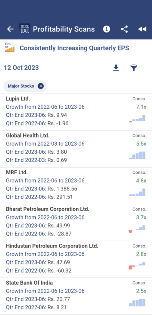Click the EPS Qr scan icon
This screenshot has height=316, width=152.
point(10,47)
